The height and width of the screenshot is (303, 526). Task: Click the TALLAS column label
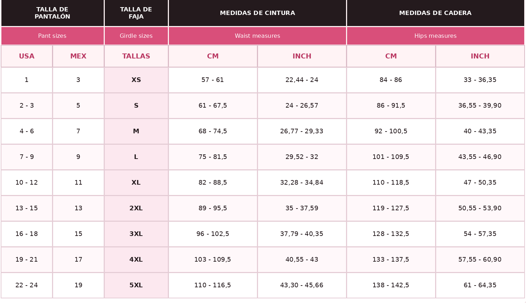coord(136,56)
